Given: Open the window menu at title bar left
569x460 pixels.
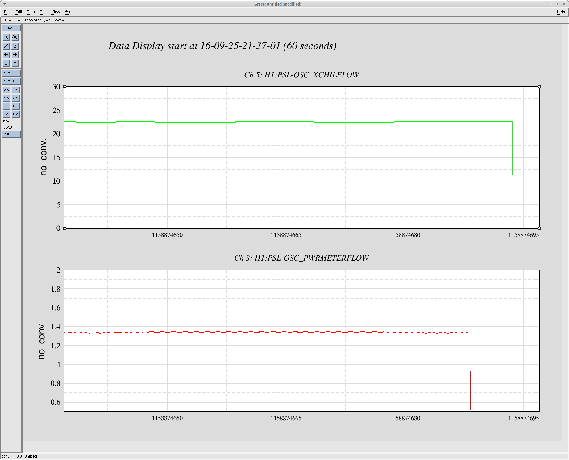Looking at the screenshot, I should pyautogui.click(x=4, y=4).
